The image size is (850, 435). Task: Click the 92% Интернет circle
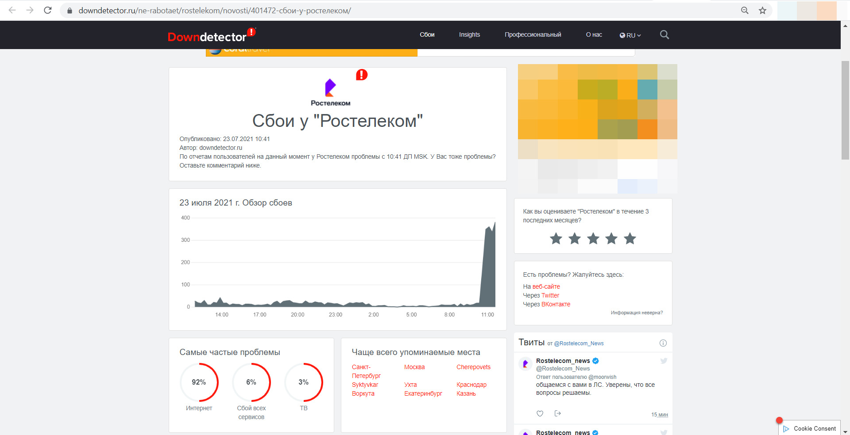tap(199, 382)
